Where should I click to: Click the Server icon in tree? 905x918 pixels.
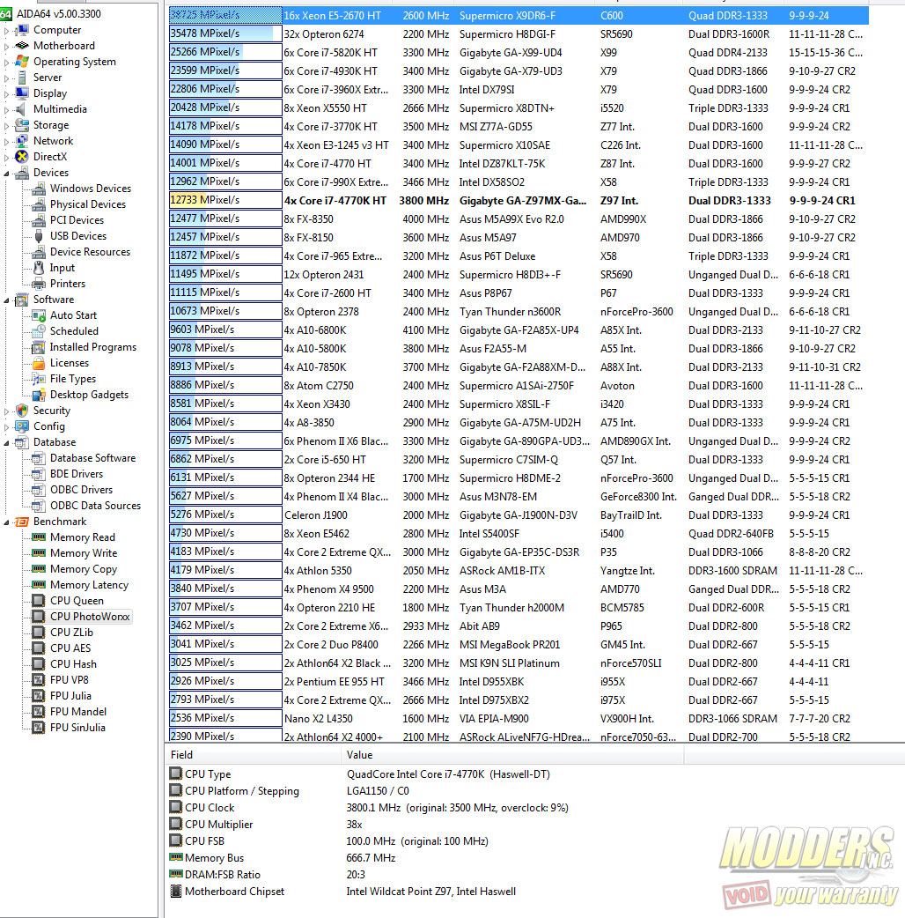(x=22, y=78)
